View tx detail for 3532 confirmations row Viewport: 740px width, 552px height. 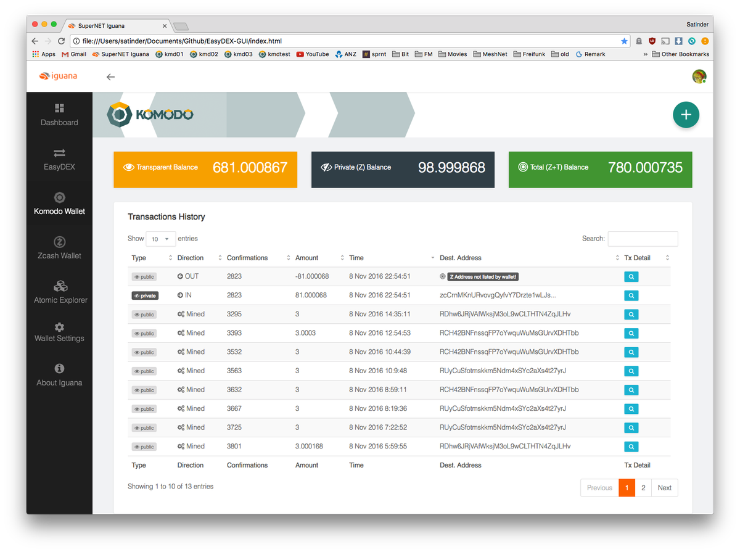click(x=631, y=352)
